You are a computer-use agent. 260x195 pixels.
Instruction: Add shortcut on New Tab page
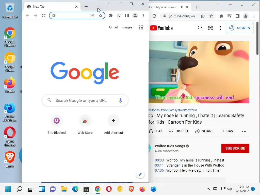click(x=113, y=124)
